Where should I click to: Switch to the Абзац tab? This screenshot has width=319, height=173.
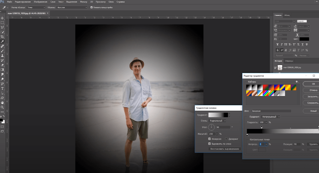pyautogui.click(x=287, y=15)
